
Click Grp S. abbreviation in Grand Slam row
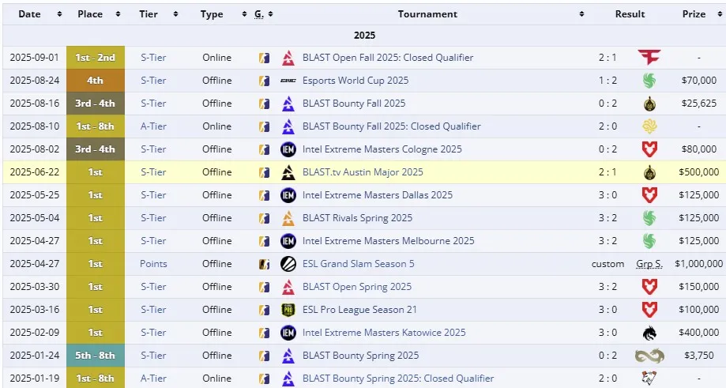(x=649, y=265)
